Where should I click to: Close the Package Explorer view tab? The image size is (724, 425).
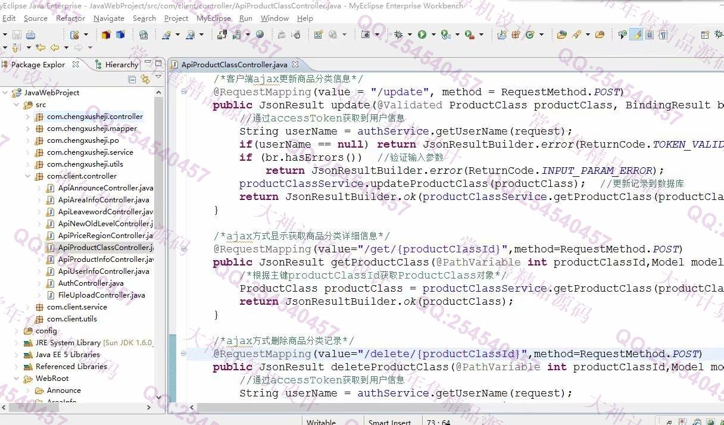(76, 64)
